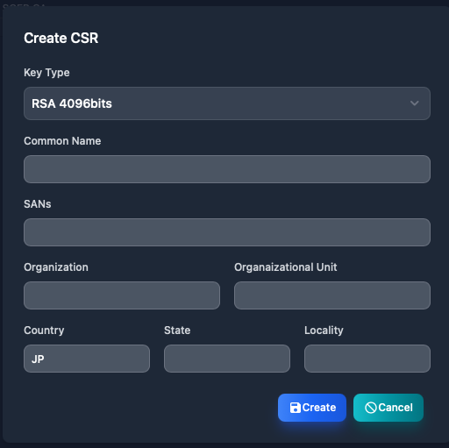Click the Locality input field
The width and height of the screenshot is (449, 448).
[x=367, y=359]
